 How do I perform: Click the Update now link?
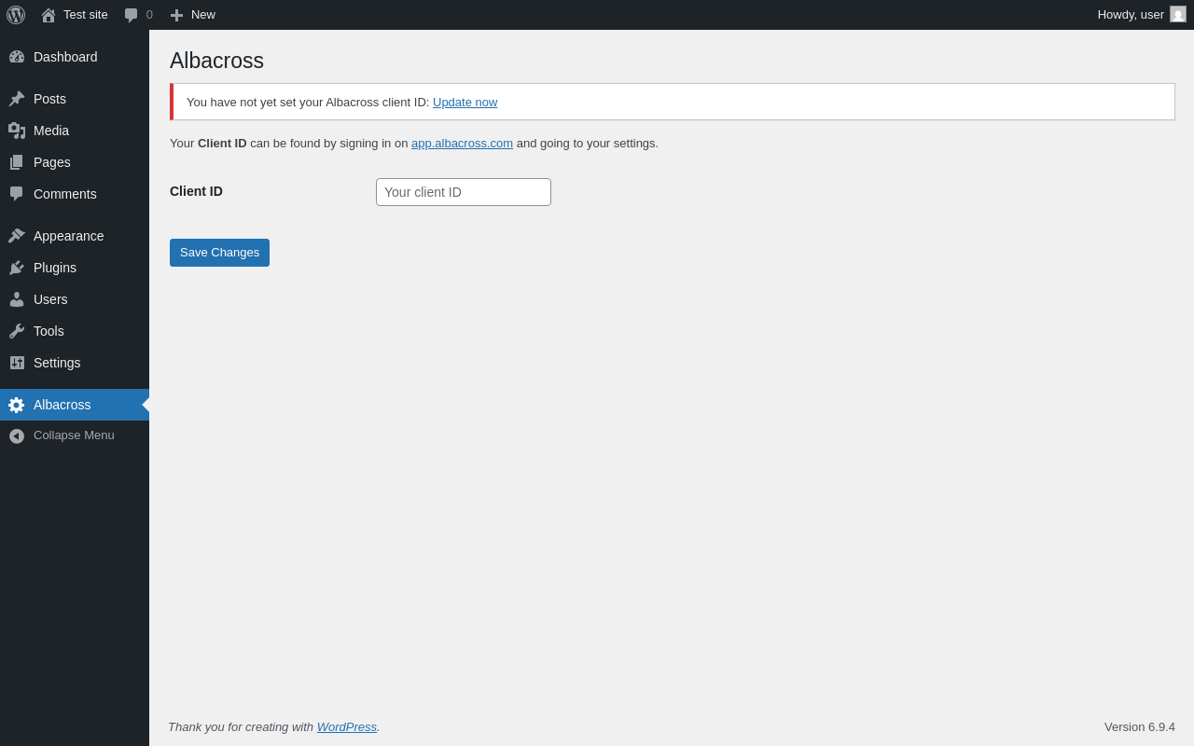point(465,103)
